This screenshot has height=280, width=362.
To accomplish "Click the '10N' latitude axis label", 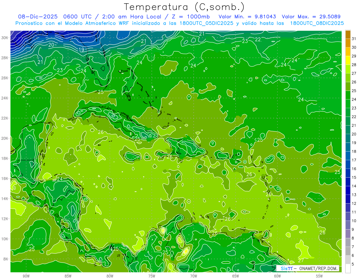I will 5,239.
